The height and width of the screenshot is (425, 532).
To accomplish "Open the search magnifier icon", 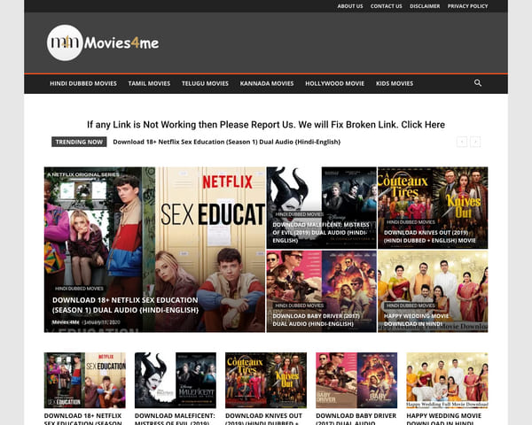I will [478, 83].
